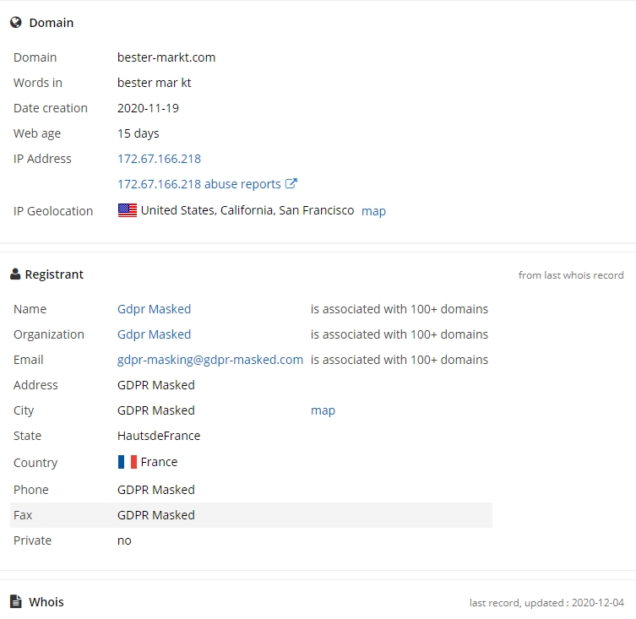Open the 172.67.166.218 abuse reports link
The height and width of the screenshot is (619, 636).
199,184
